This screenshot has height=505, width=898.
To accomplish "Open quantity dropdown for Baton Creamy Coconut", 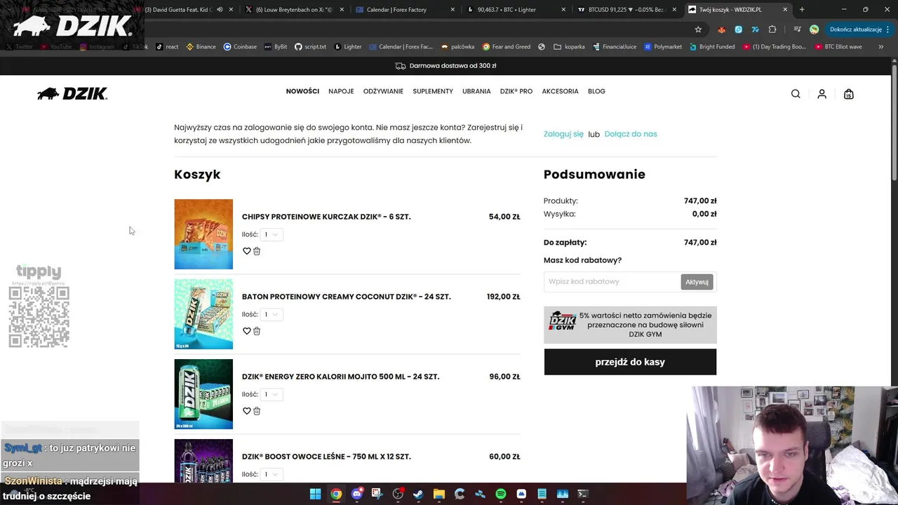I will [272, 314].
